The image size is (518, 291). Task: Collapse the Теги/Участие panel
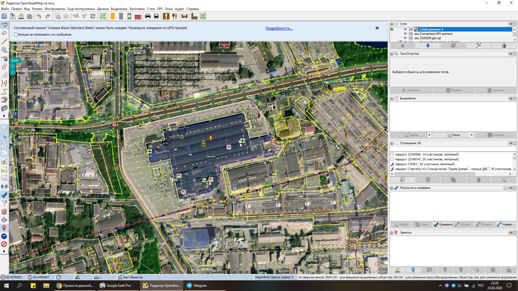(x=392, y=54)
